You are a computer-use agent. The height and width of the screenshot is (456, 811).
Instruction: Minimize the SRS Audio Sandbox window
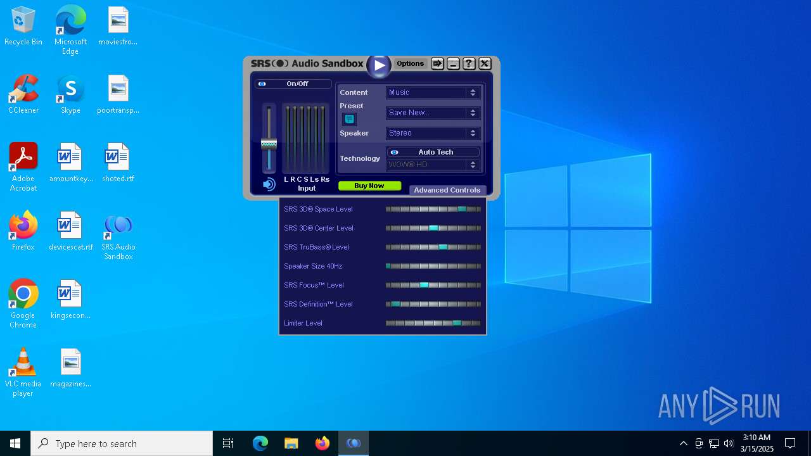pyautogui.click(x=453, y=63)
